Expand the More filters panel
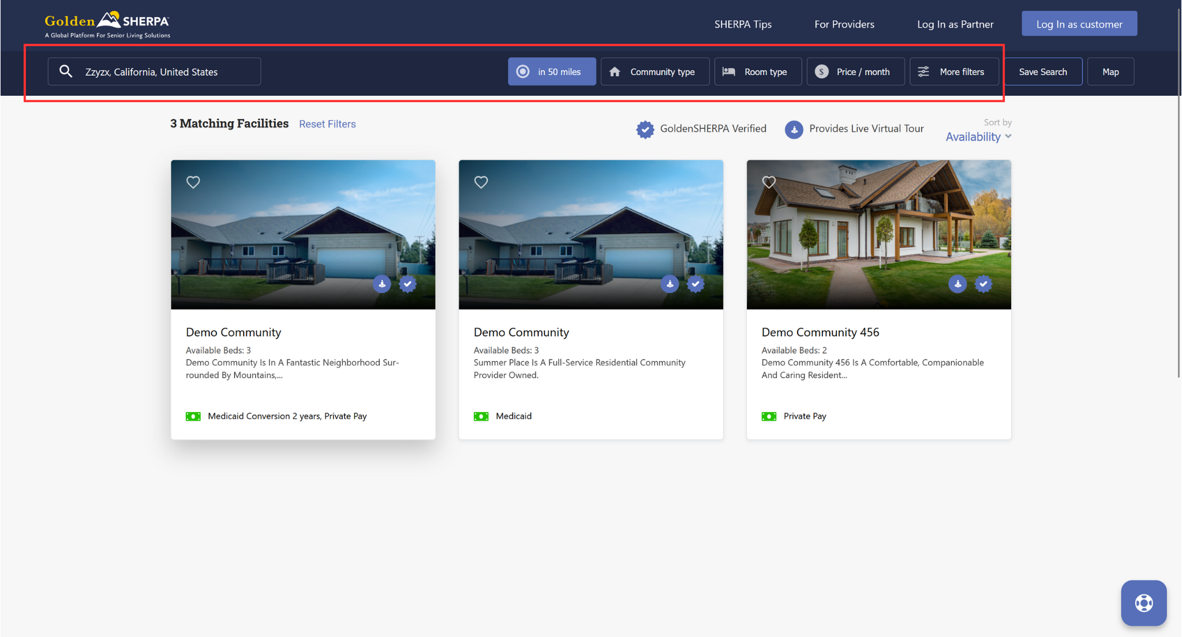This screenshot has width=1182, height=637. [x=954, y=72]
